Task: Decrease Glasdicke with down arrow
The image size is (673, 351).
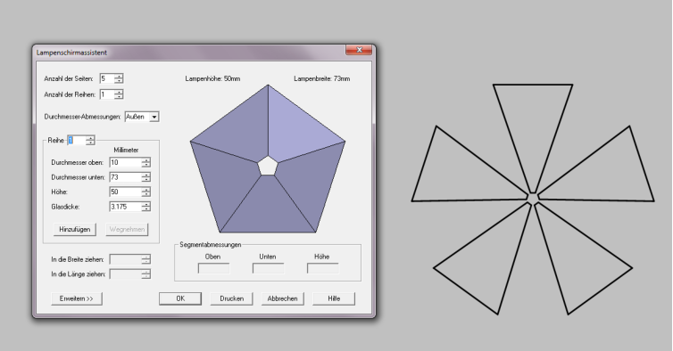Action: pyautogui.click(x=145, y=209)
